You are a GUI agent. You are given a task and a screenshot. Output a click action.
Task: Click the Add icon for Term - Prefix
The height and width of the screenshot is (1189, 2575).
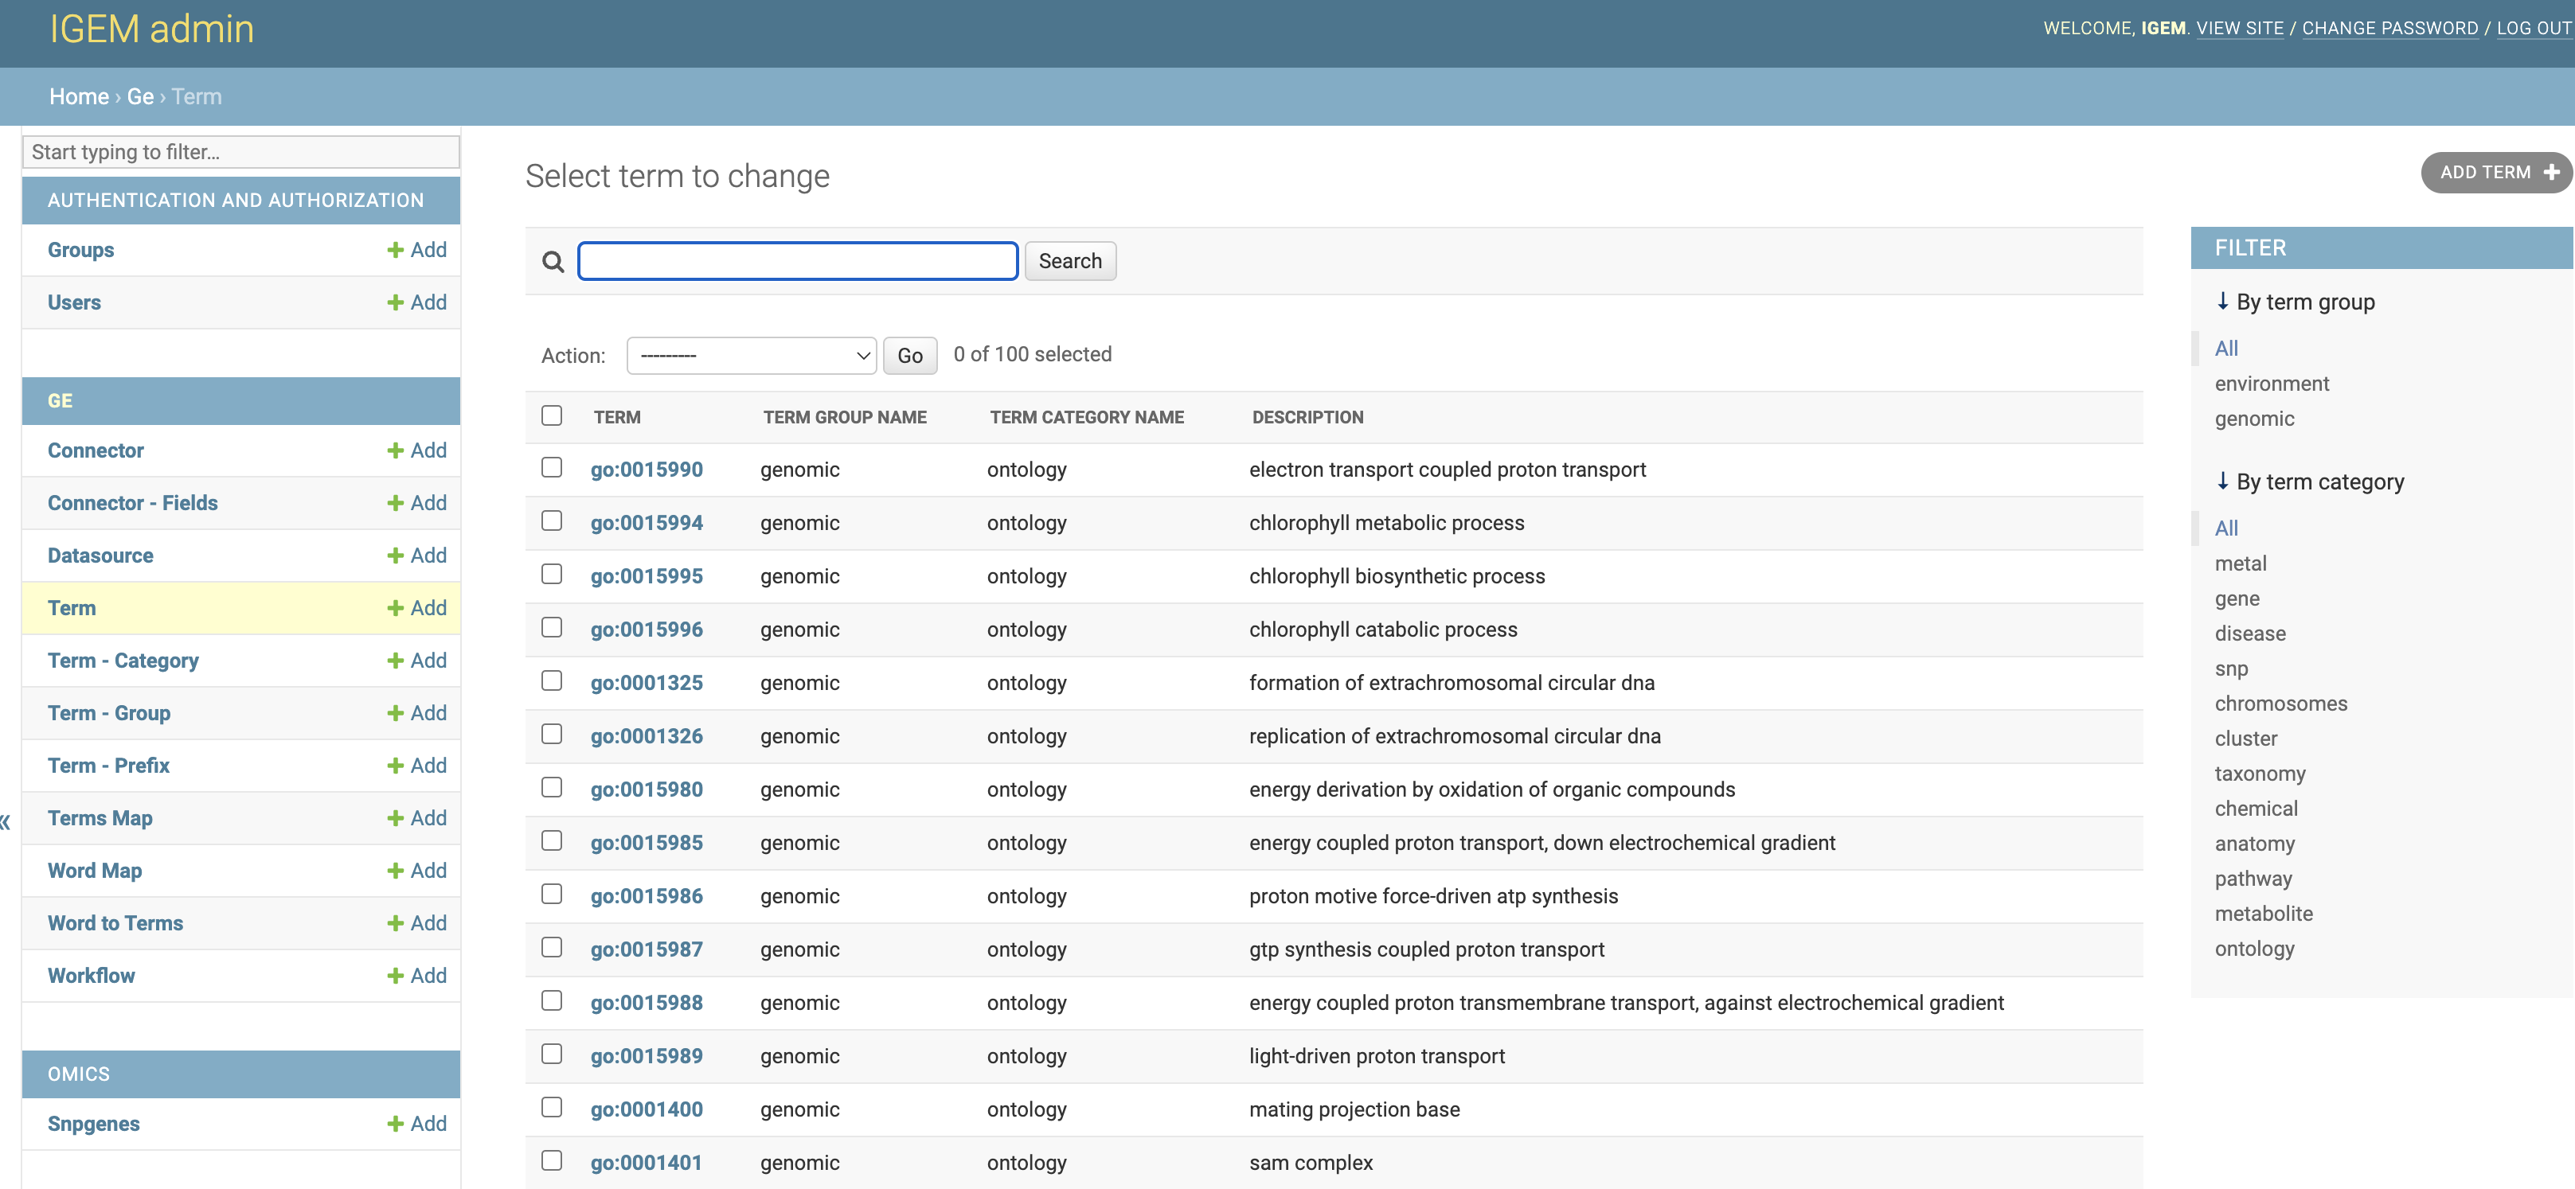pyautogui.click(x=396, y=766)
